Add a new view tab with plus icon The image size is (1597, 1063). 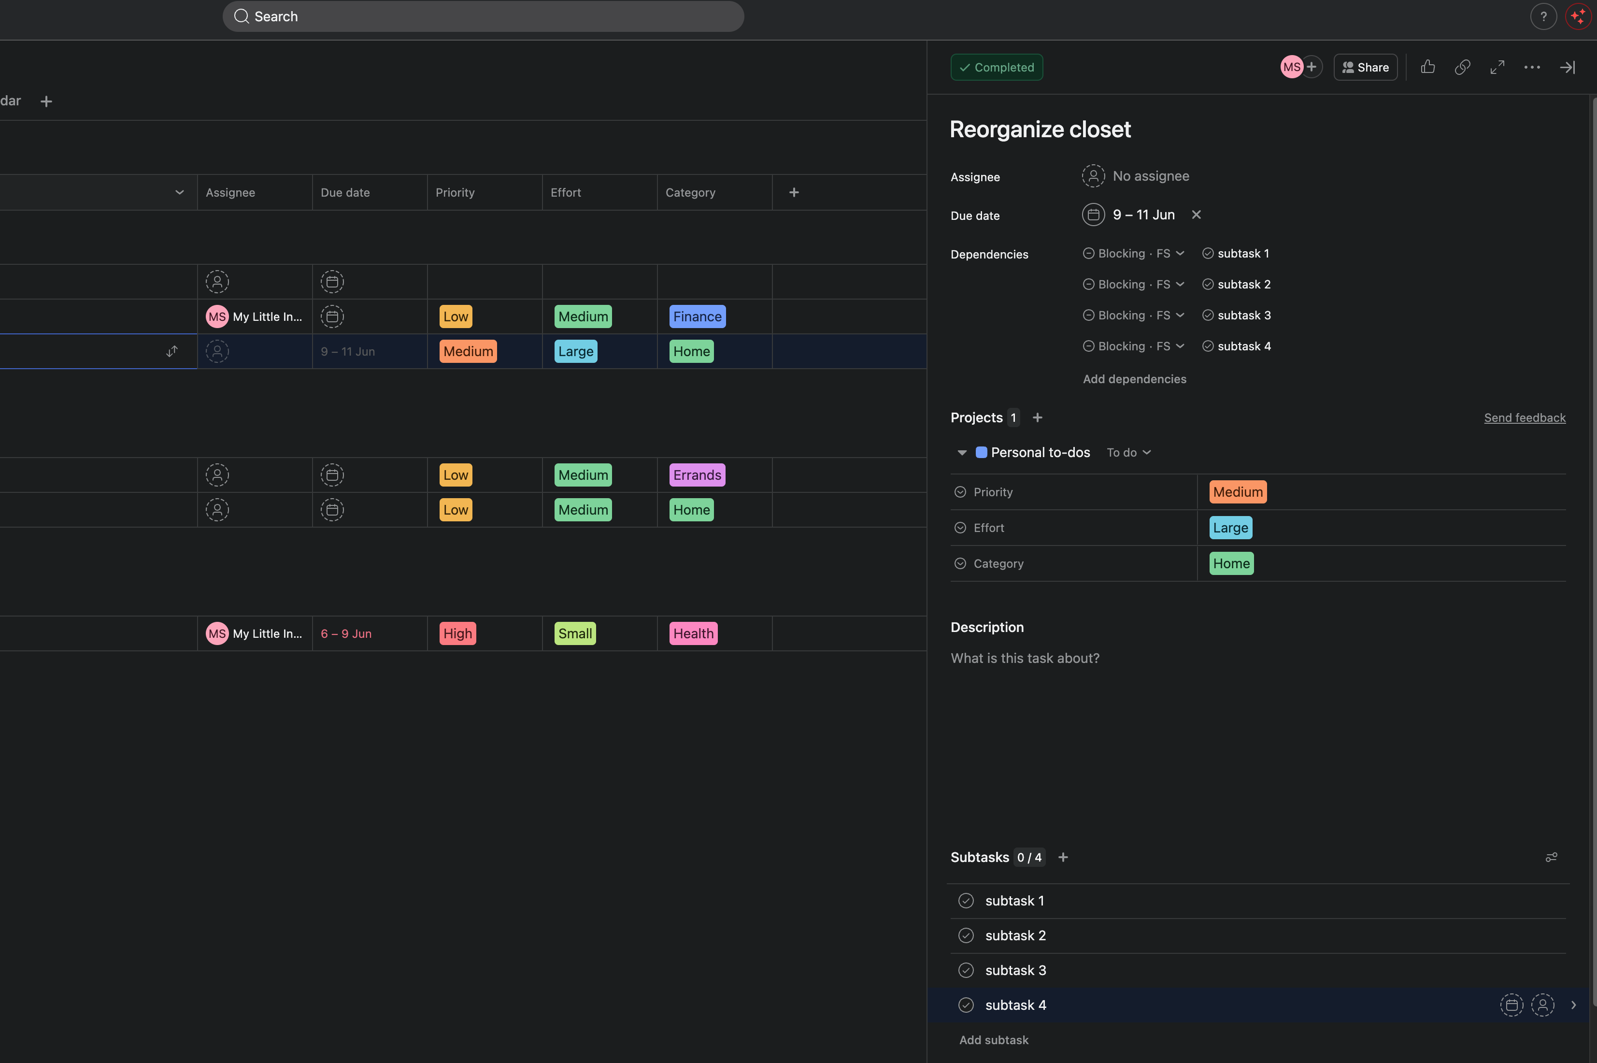(46, 101)
